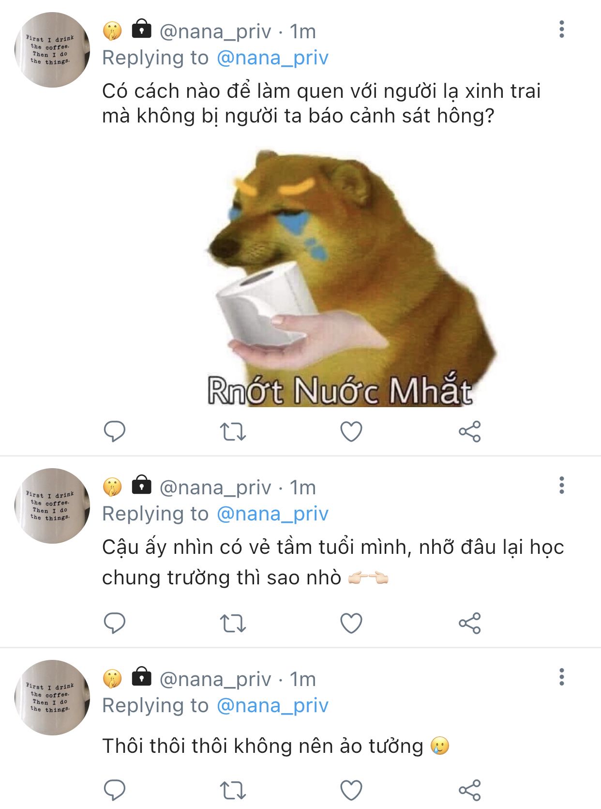This screenshot has height=809, width=601.
Task: Like the 'Cậu ấy nhìn' tweet
Action: pyautogui.click(x=351, y=623)
